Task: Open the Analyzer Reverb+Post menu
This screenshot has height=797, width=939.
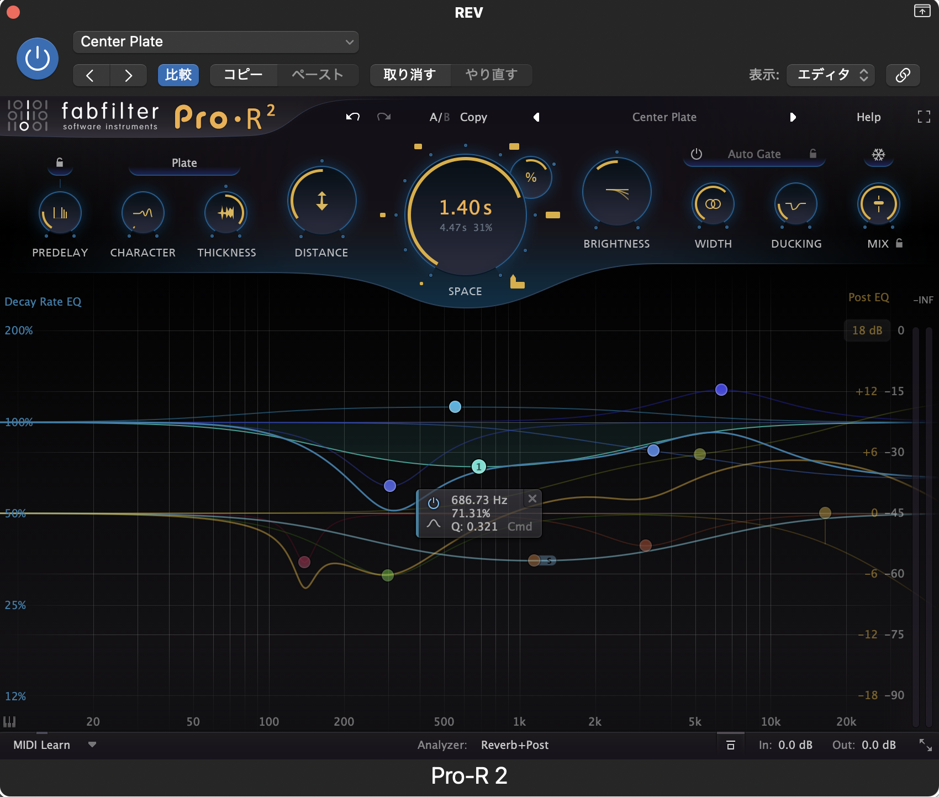Action: (515, 745)
